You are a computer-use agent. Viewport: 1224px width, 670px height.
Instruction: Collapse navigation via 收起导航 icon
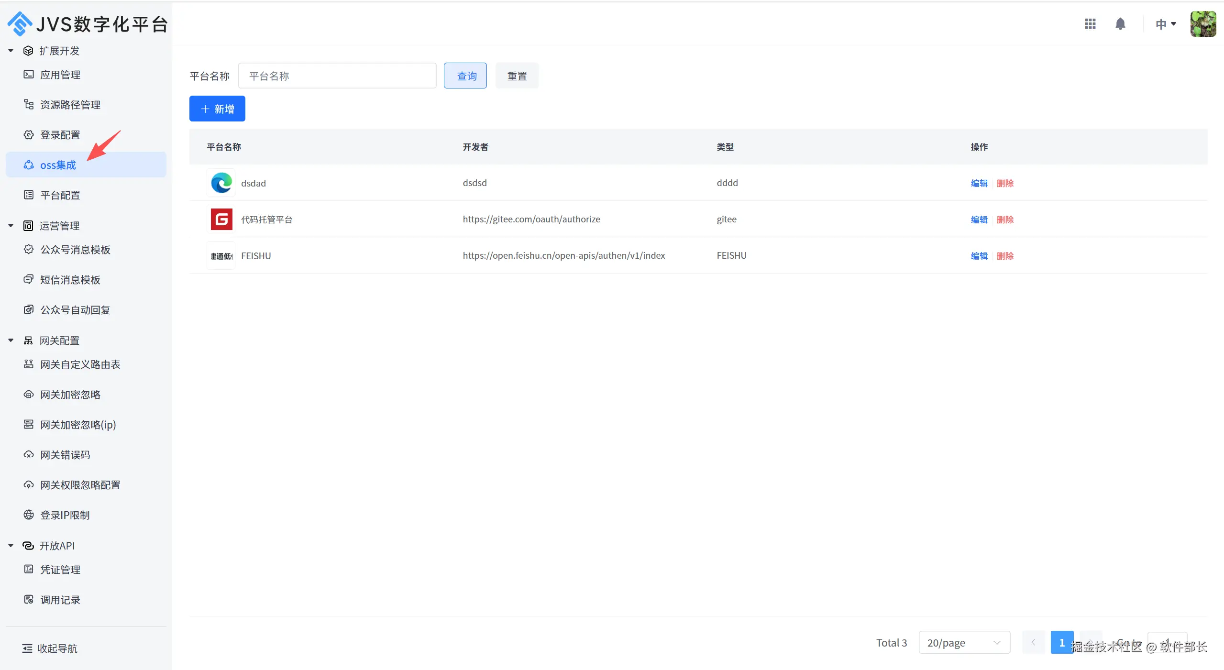[x=27, y=648]
